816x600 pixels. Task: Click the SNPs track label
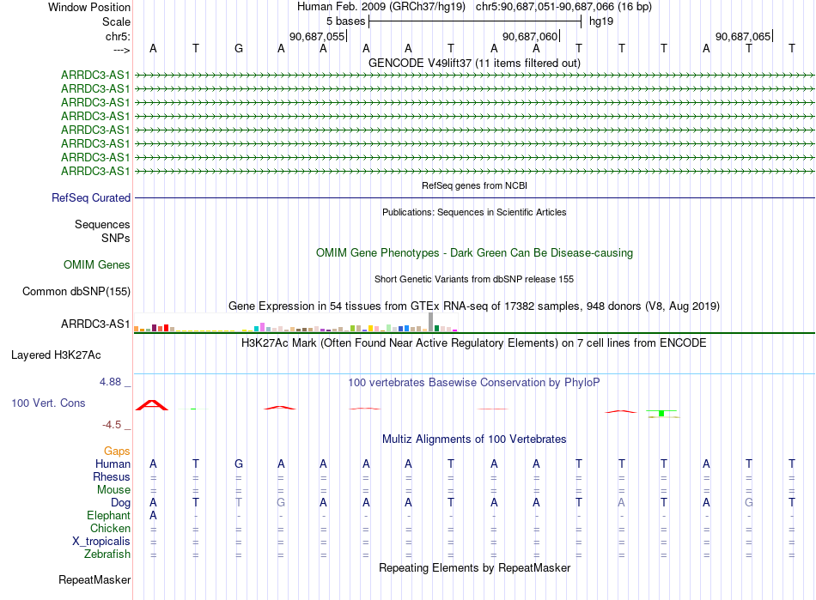116,238
